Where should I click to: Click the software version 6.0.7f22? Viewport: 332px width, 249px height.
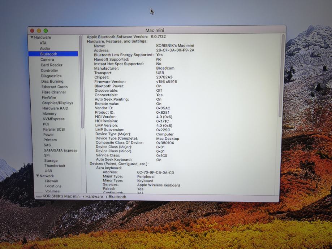click(158, 36)
